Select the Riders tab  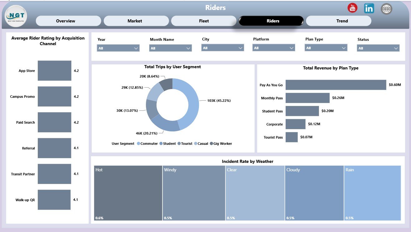(271, 21)
